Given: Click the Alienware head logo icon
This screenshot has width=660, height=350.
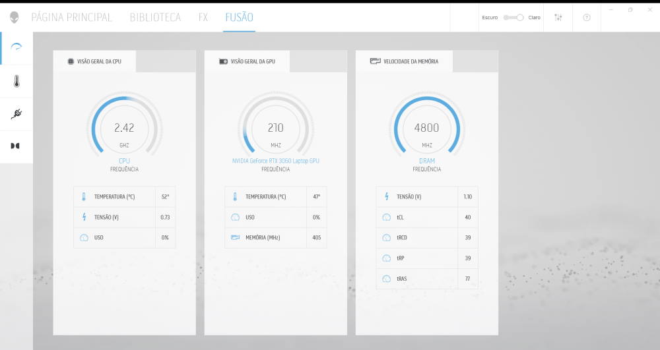Looking at the screenshot, I should 14,17.
